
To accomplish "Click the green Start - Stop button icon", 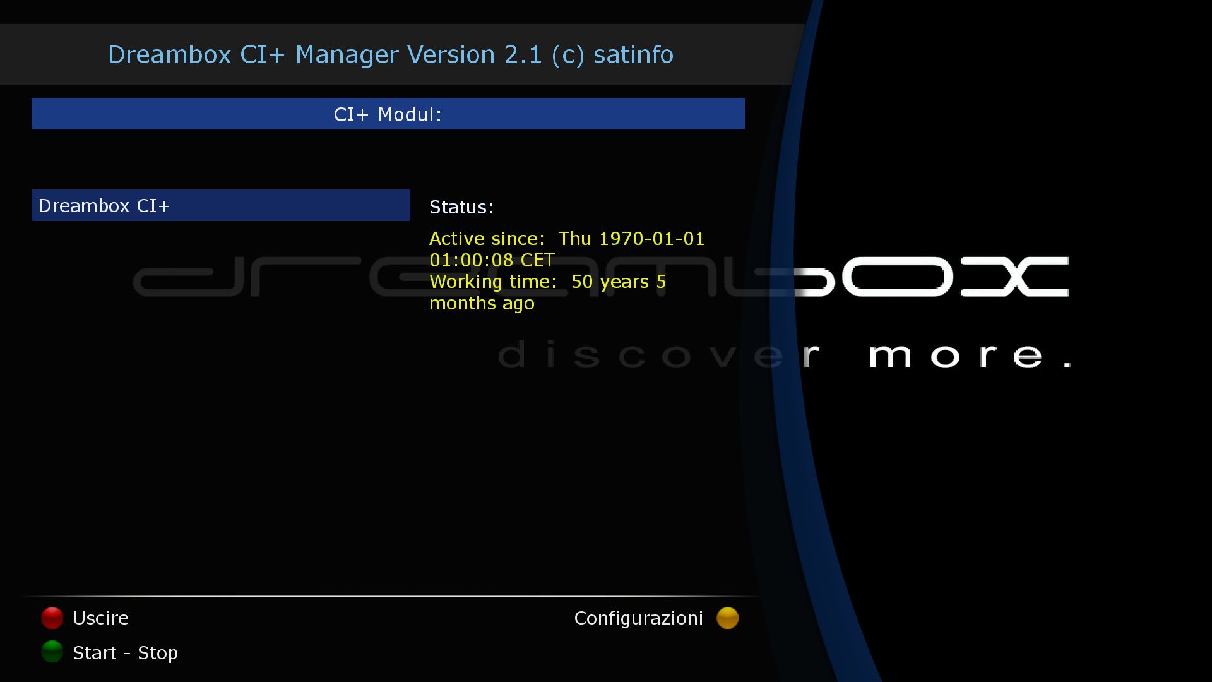I will pos(52,652).
